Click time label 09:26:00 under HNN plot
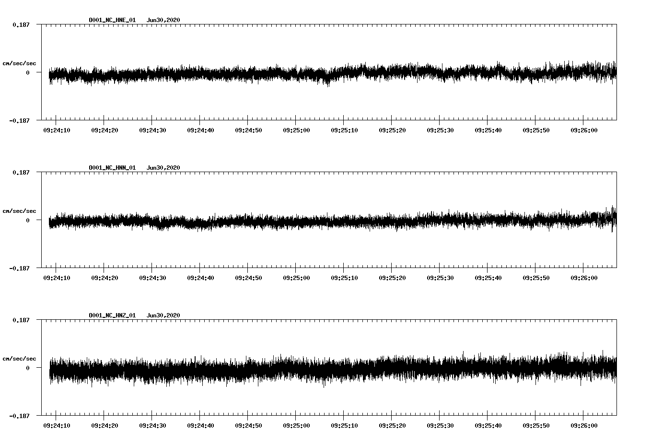Image resolution: width=651 pixels, height=443 pixels. point(584,278)
